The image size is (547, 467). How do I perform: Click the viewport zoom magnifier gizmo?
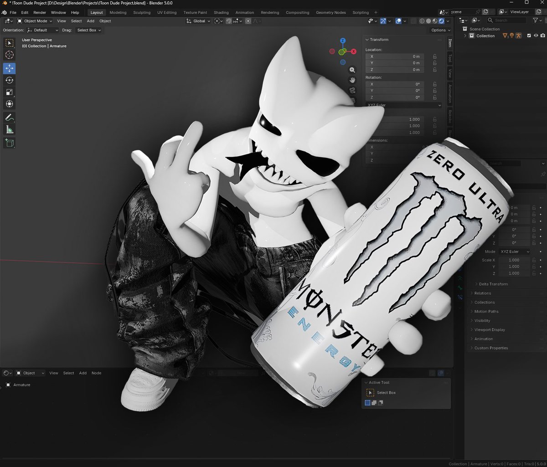coord(352,70)
